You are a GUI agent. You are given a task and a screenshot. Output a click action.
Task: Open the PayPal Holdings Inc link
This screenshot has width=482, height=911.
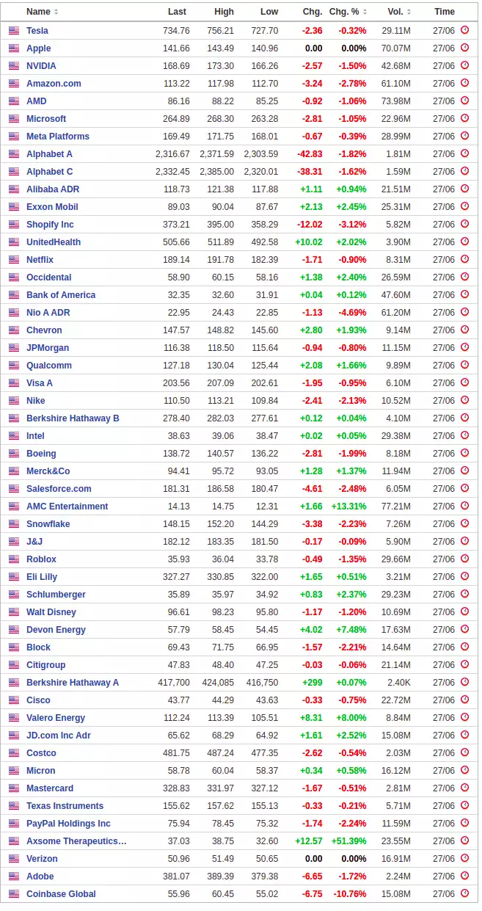point(68,824)
